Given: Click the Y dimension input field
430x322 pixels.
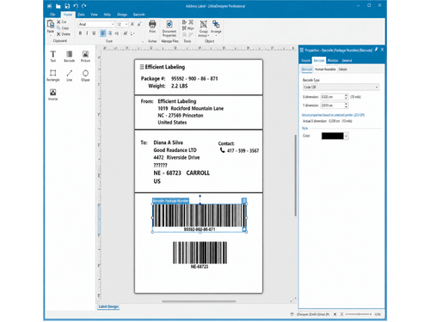Looking at the screenshot, I should click(x=332, y=106).
